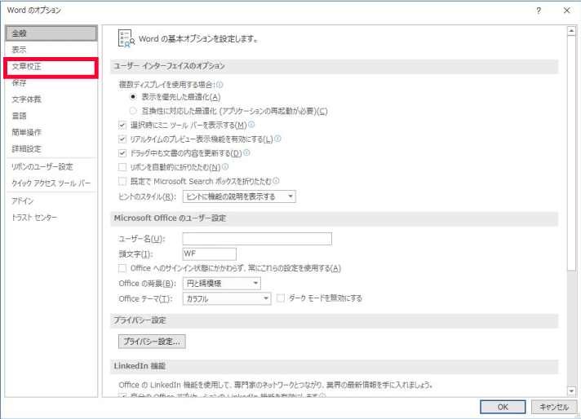
Task: Click the プライバシー設定... button
Action: coord(153,342)
